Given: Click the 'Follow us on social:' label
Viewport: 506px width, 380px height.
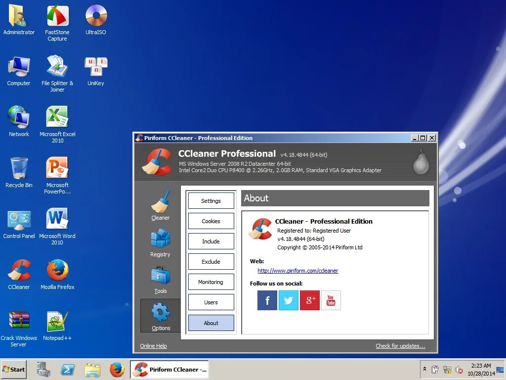Looking at the screenshot, I should 276,284.
